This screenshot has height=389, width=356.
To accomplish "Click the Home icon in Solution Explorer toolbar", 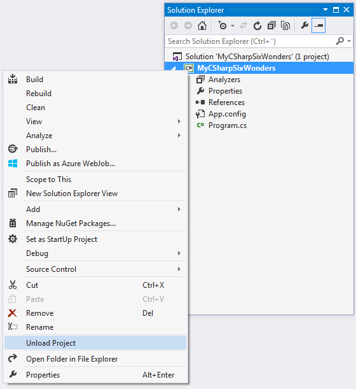I will click(x=202, y=25).
